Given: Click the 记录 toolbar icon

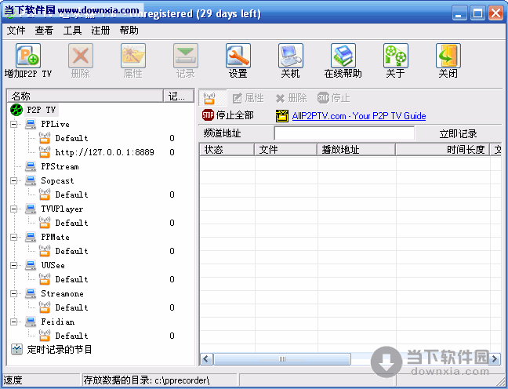Looking at the screenshot, I should [x=186, y=56].
